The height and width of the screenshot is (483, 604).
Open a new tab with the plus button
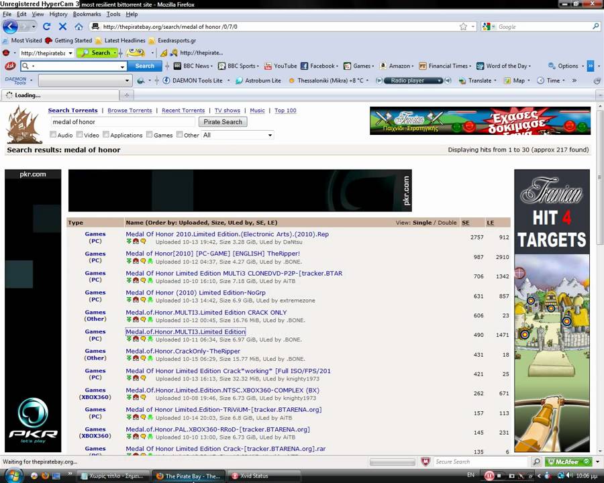pos(126,95)
